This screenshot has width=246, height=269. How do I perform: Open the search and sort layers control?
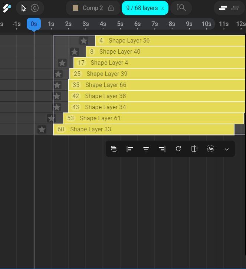point(181,8)
